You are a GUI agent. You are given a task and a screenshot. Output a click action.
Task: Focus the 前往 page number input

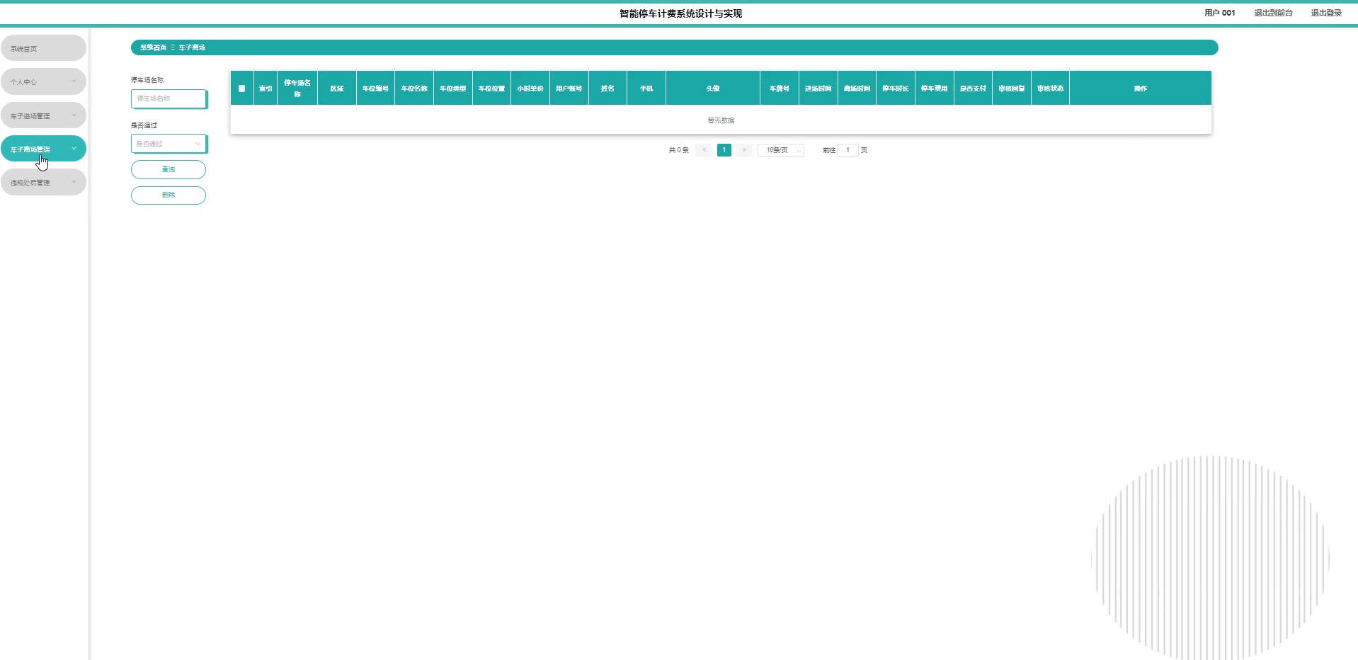coord(848,150)
